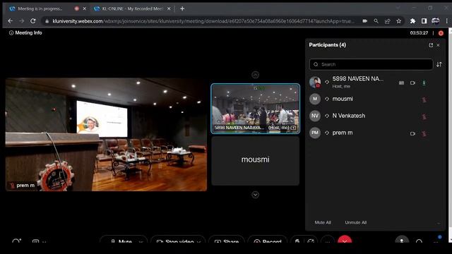The width and height of the screenshot is (452, 254).
Task: Click Mute button in meeting controls
Action: tap(121, 241)
